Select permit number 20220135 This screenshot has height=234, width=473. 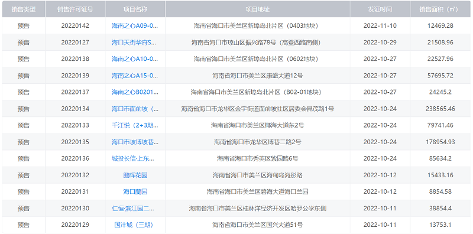[75, 142]
